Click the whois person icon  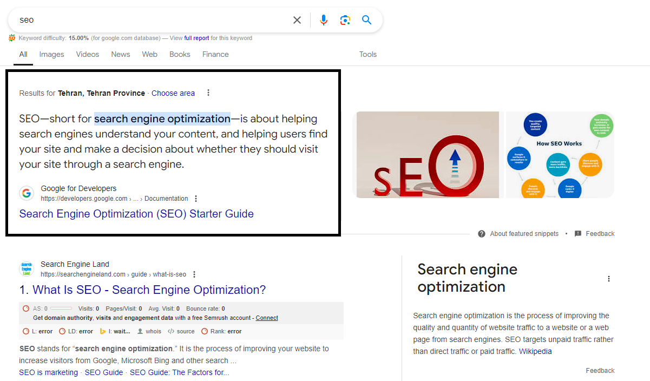140,331
